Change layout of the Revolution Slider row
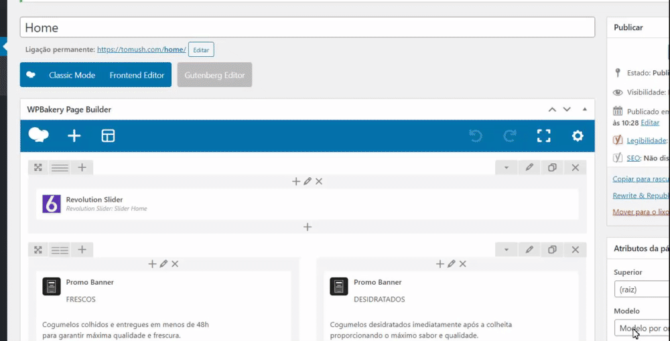 (60, 168)
